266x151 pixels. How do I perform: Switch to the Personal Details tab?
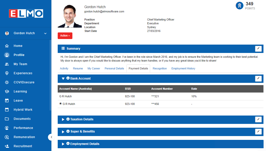pos(114,68)
